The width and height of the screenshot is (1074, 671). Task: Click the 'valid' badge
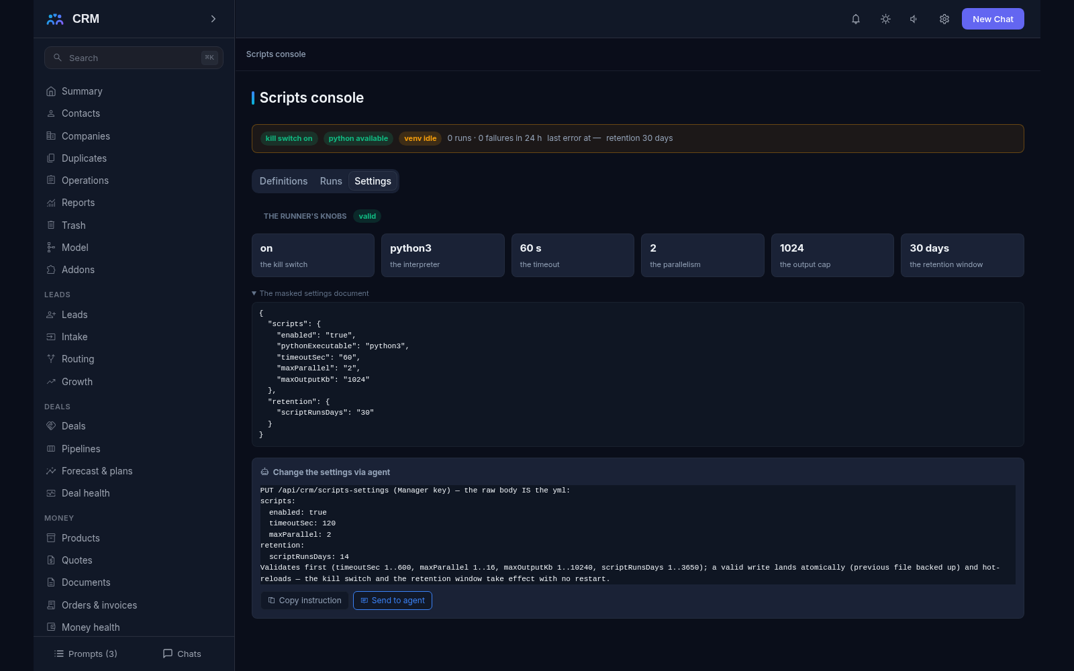click(367, 216)
